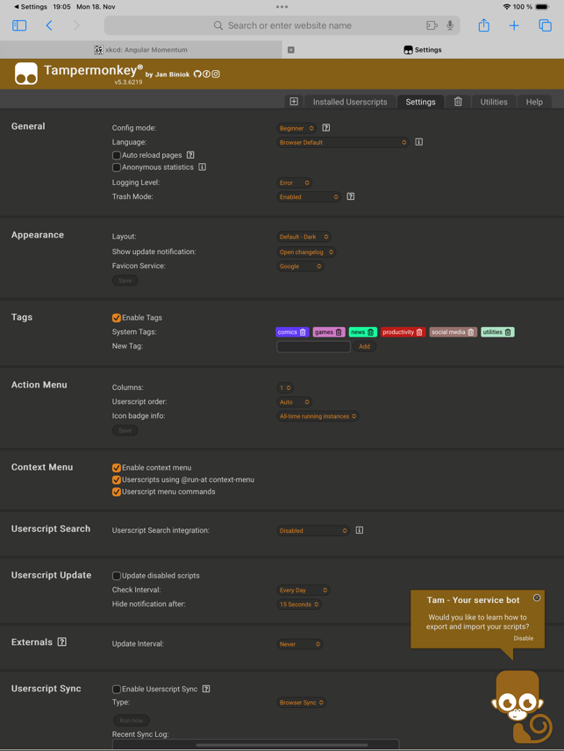Open Tampermonkey GitHub icon link
This screenshot has height=751, width=564.
(x=197, y=74)
